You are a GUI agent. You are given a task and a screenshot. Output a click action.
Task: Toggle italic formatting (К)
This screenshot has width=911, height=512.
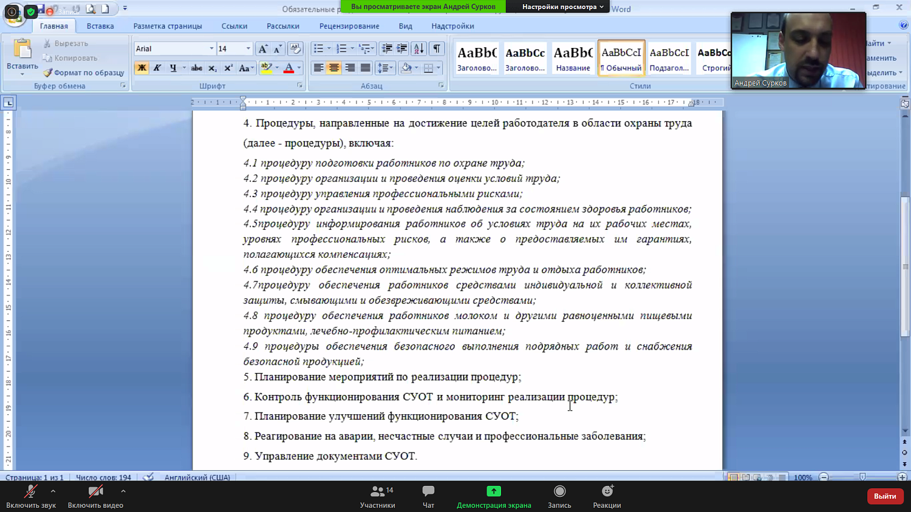tap(157, 68)
